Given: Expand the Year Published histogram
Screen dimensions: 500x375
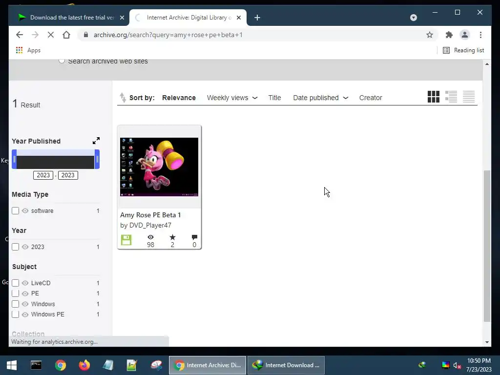Looking at the screenshot, I should coord(96,141).
